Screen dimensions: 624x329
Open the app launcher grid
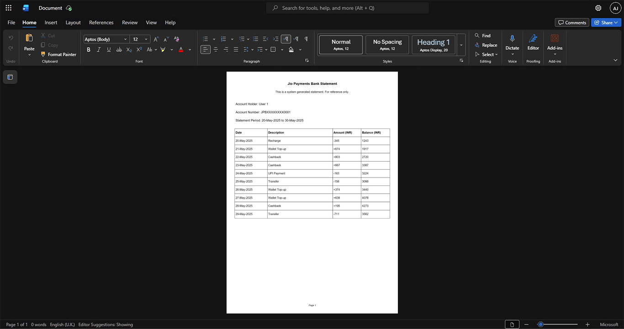8,8
